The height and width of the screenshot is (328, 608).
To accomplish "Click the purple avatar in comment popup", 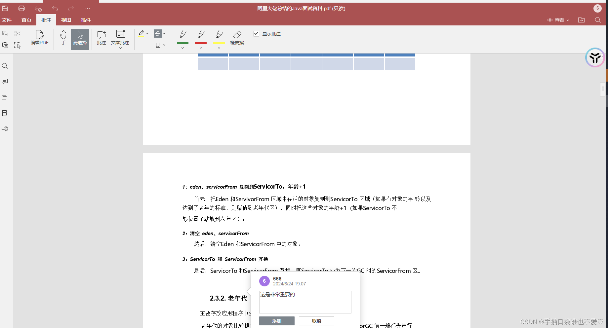I will point(264,281).
